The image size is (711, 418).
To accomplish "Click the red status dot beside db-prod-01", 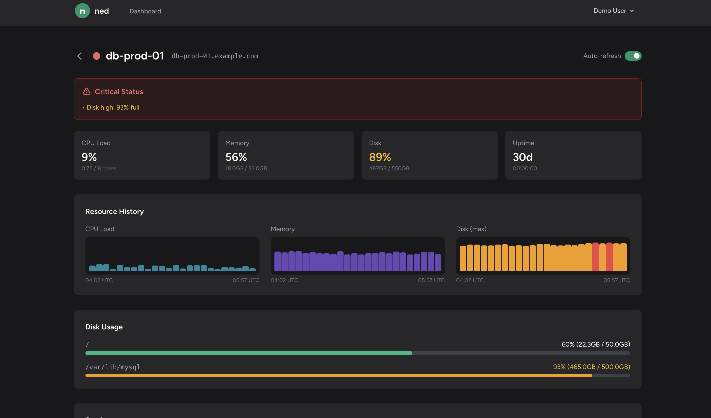I will [x=97, y=56].
